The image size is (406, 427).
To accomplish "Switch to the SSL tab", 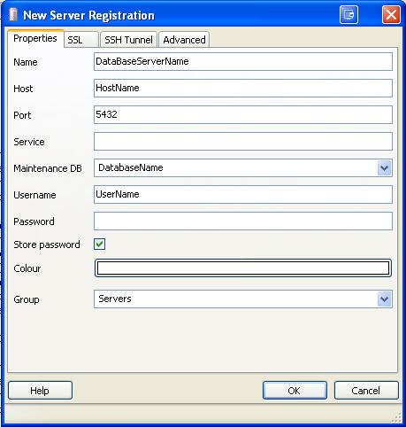I will click(x=80, y=40).
